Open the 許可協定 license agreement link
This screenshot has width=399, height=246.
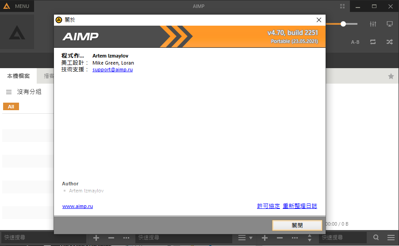coord(268,206)
